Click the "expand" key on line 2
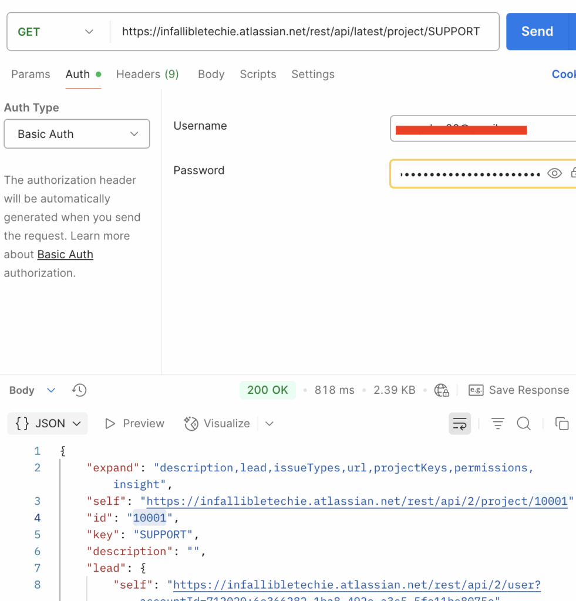576x601 pixels. [113, 468]
